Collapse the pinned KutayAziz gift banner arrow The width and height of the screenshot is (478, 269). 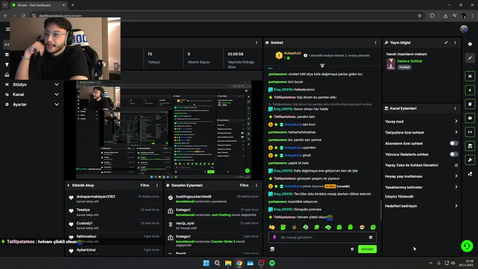click(322, 66)
